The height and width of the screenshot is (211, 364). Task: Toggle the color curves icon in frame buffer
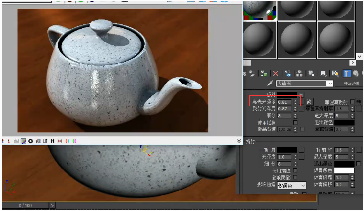coord(23,141)
